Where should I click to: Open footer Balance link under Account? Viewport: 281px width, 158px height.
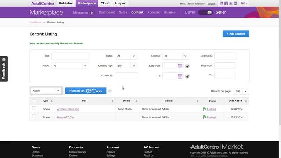111,152
